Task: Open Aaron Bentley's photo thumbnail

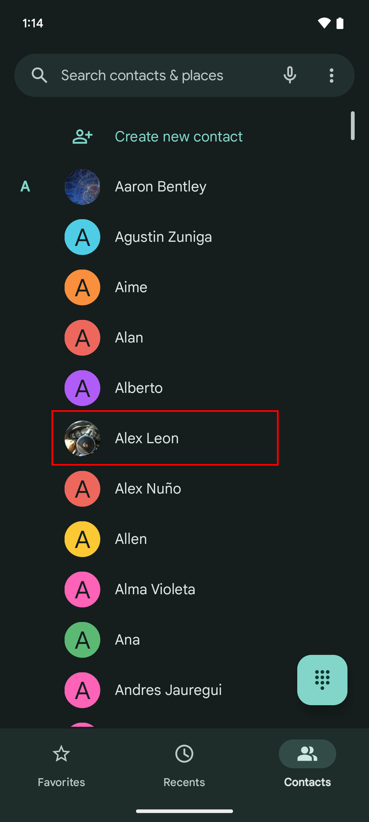Action: coord(82,187)
